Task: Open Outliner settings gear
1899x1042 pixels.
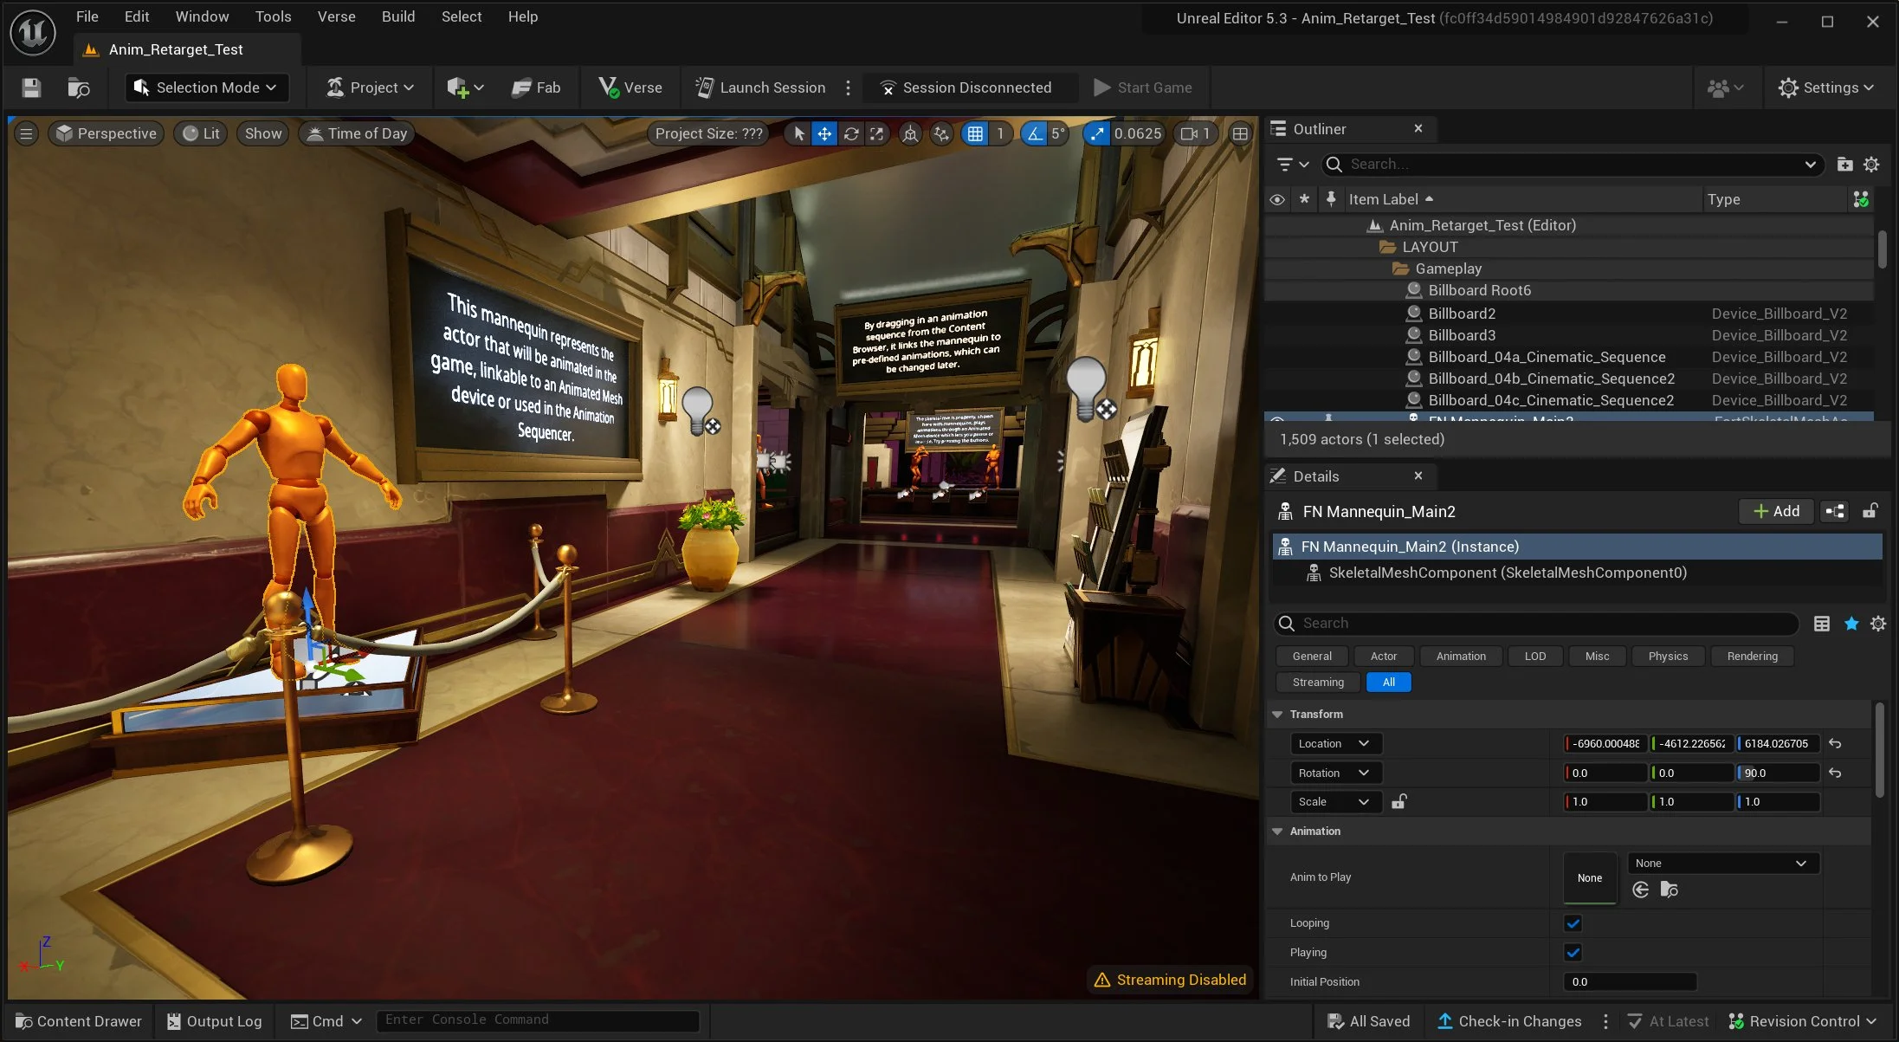Action: point(1871,165)
